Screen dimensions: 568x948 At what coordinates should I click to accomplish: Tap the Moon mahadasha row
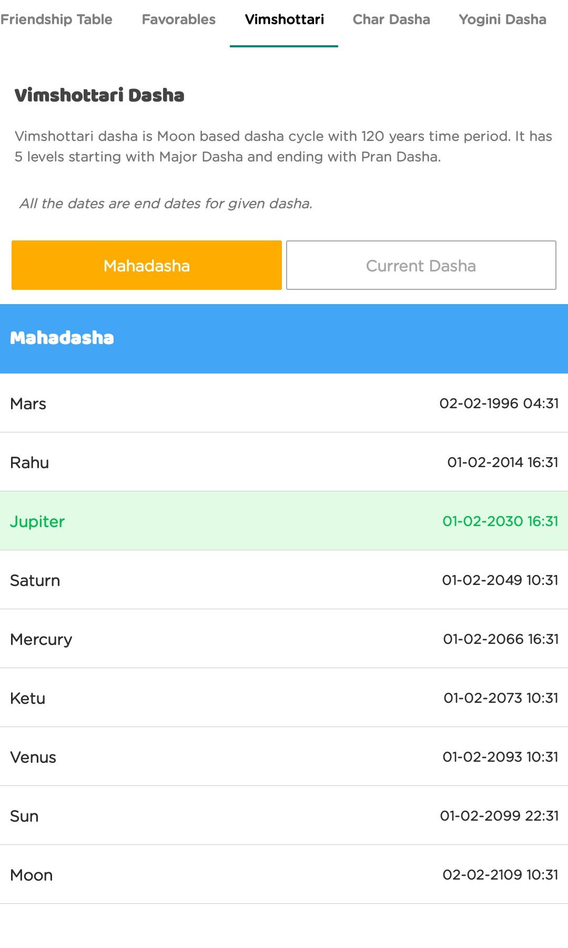pyautogui.click(x=284, y=875)
